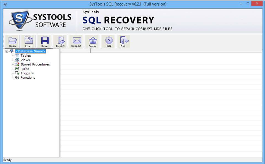Exit the application via toolbar icon
Screen dimensions: 265x164
coord(124,41)
